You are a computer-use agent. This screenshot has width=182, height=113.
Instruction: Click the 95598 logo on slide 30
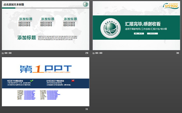tap(171, 6)
